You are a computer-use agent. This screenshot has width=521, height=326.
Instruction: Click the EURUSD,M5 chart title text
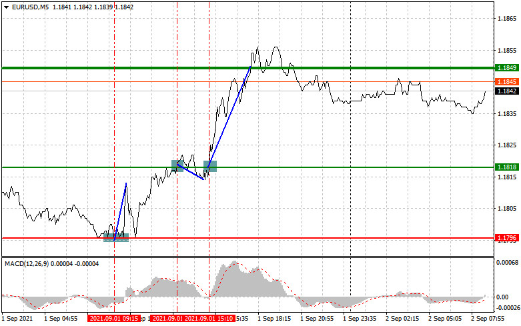(x=29, y=7)
